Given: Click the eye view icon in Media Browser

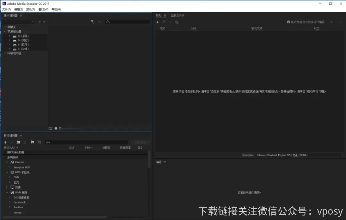Looking at the screenshot, I should tap(100, 22).
